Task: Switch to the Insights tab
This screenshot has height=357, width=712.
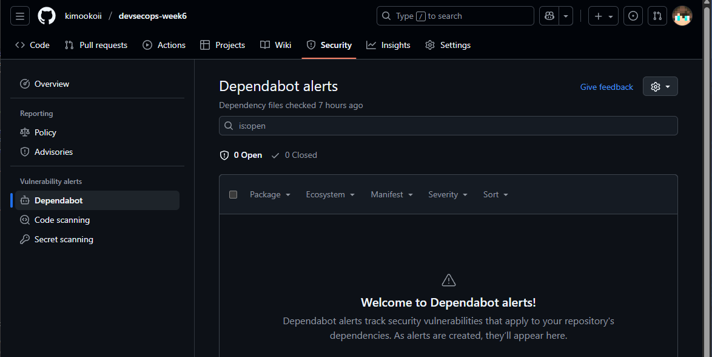Action: coord(388,45)
